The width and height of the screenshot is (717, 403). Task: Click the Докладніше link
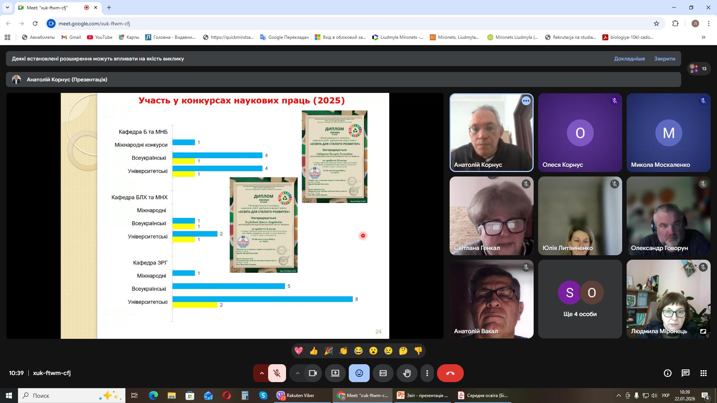tap(629, 59)
